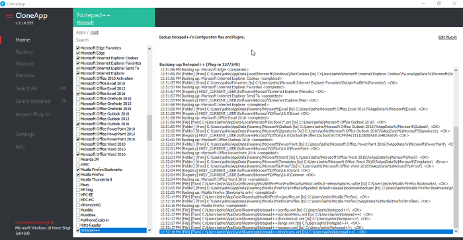Click Select Installed in the sidebar

click(x=33, y=101)
